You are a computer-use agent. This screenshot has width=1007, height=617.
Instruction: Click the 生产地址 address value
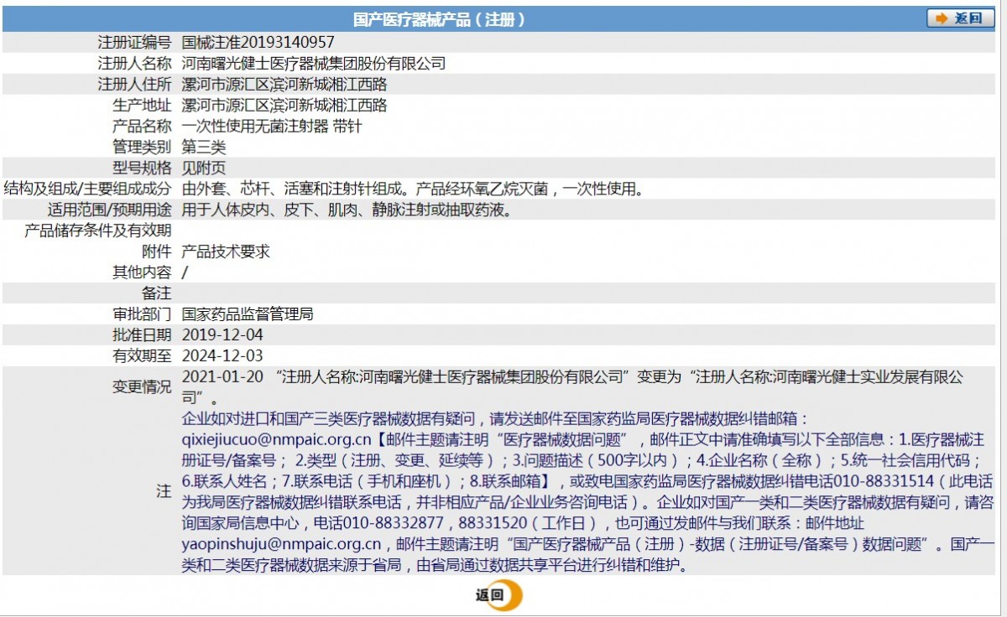click(284, 105)
